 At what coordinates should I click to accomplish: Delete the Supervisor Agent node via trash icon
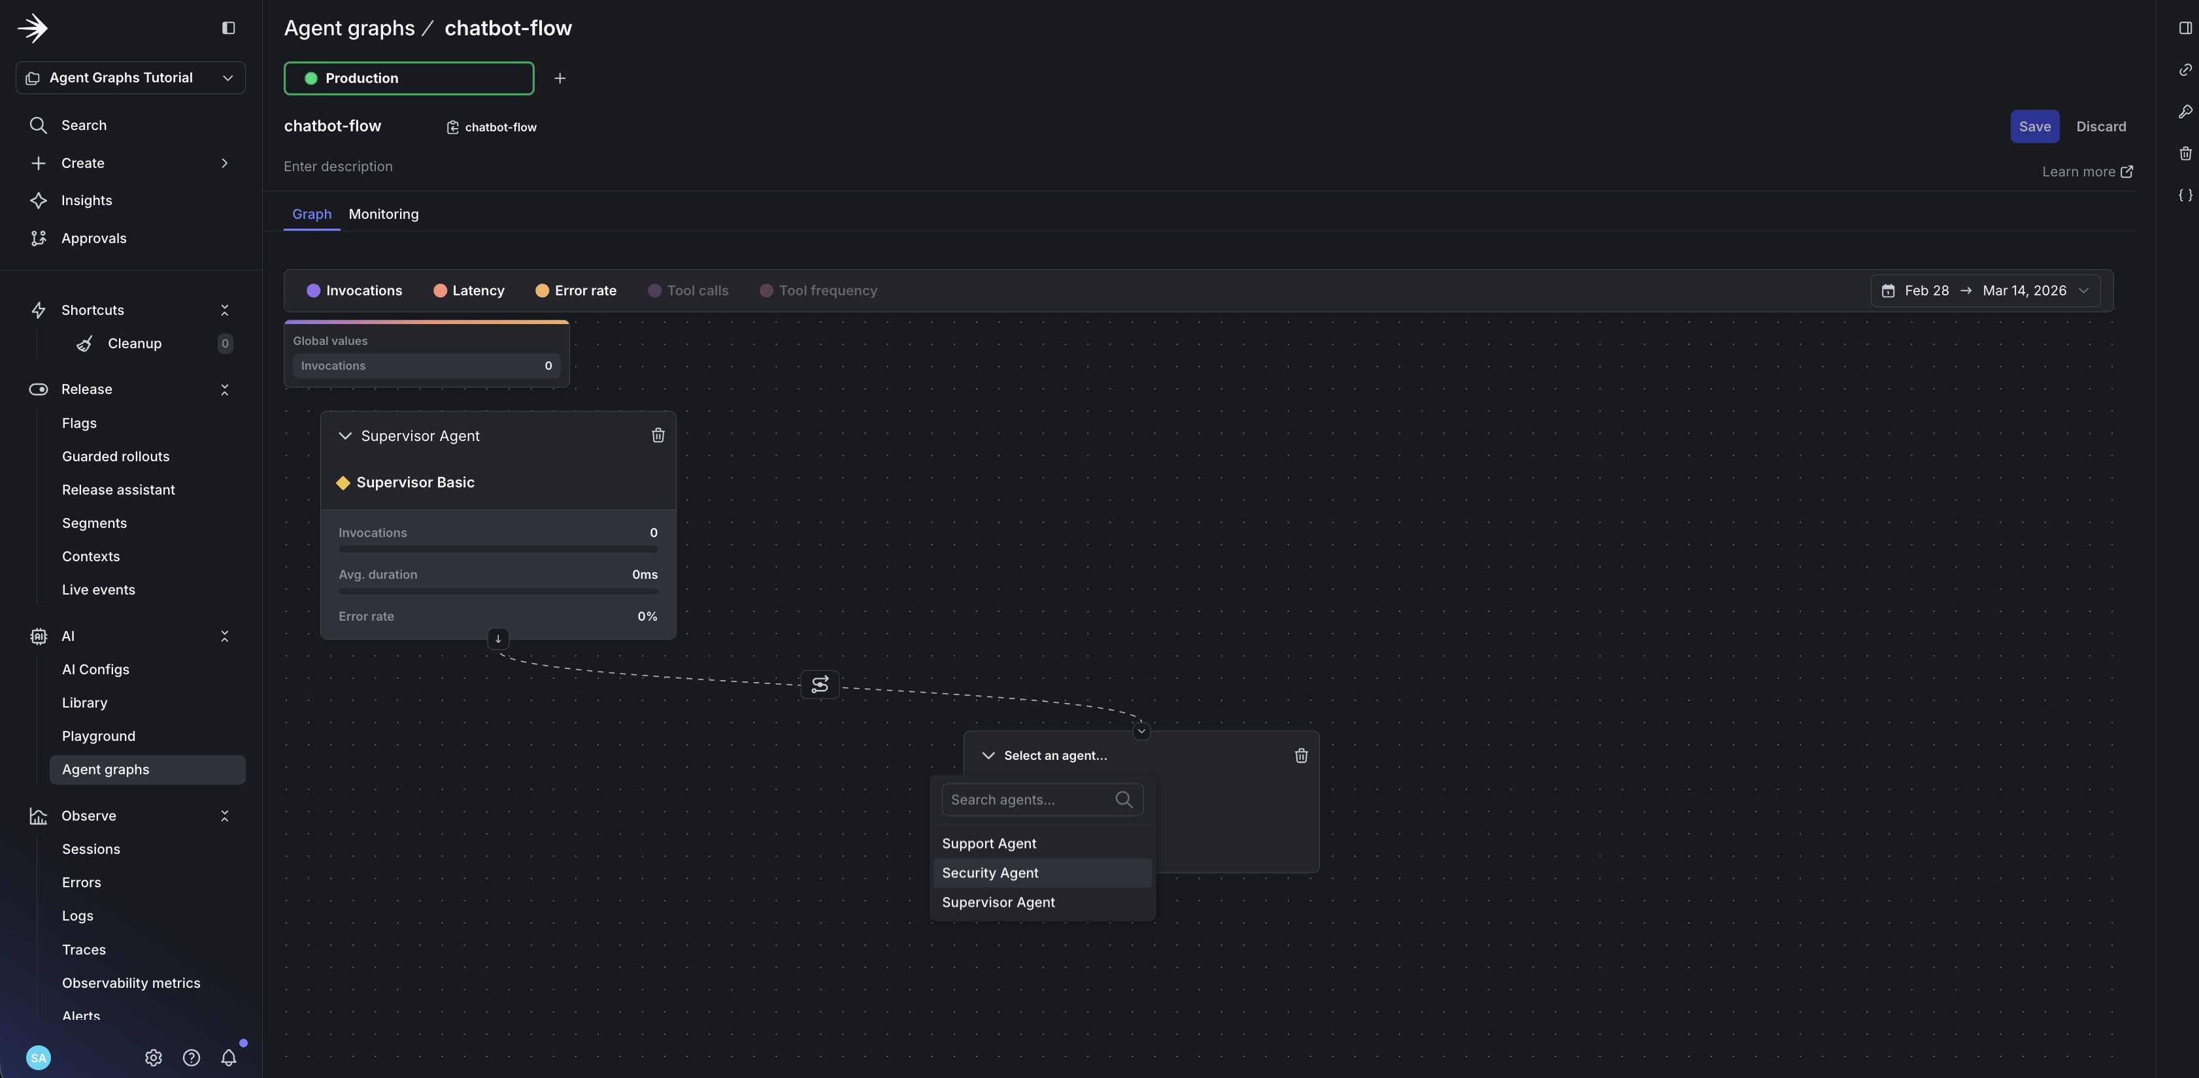658,435
